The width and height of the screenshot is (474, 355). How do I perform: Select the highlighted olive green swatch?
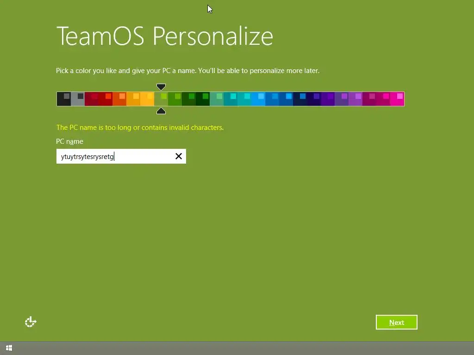click(161, 99)
